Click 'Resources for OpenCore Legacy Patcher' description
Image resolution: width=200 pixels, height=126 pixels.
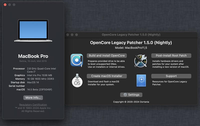170,83
